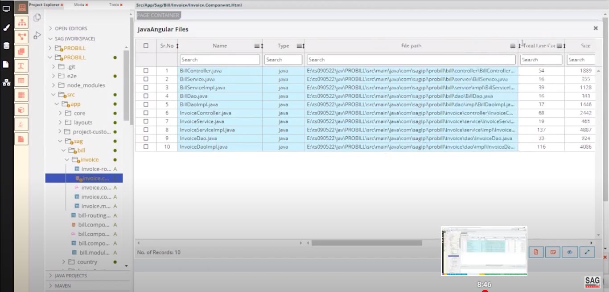Open the database icon in the black sidebar
The width and height of the screenshot is (609, 292).
tap(6, 46)
